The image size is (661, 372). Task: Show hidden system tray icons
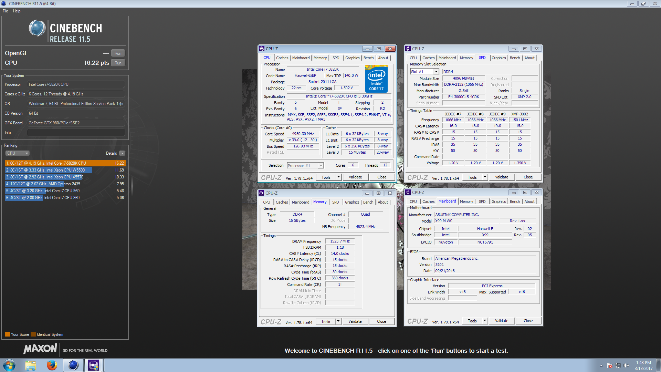601,365
